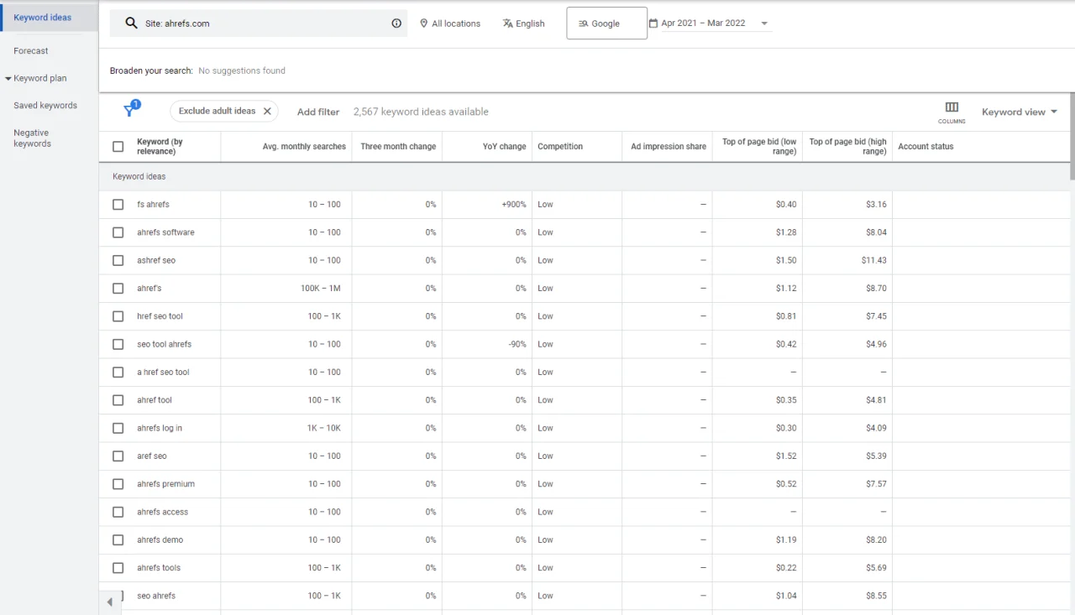Click the search magnifier icon

coord(131,23)
